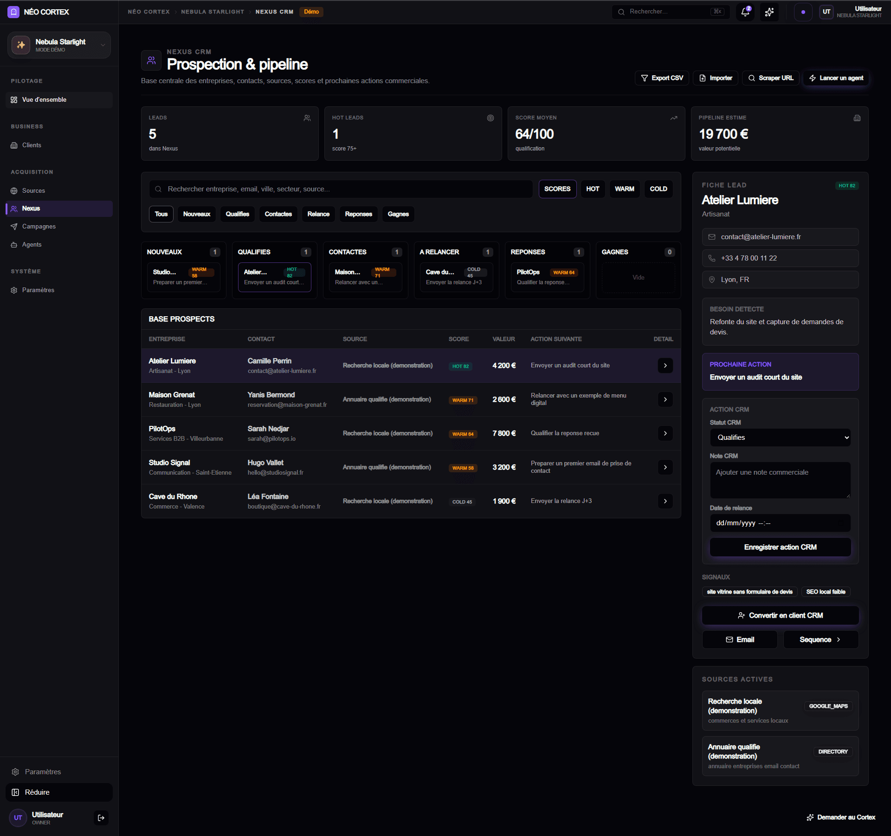Viewport: 891px width, 836px height.
Task: Click the Leads card users icon
Action: pos(307,118)
